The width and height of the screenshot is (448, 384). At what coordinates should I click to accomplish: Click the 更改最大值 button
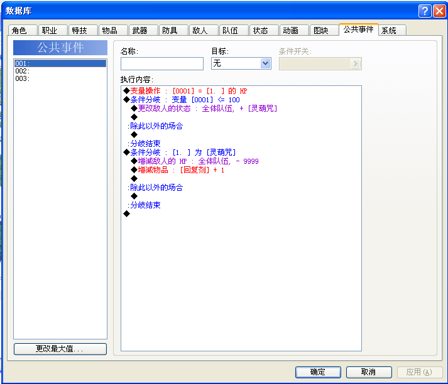tap(60, 349)
